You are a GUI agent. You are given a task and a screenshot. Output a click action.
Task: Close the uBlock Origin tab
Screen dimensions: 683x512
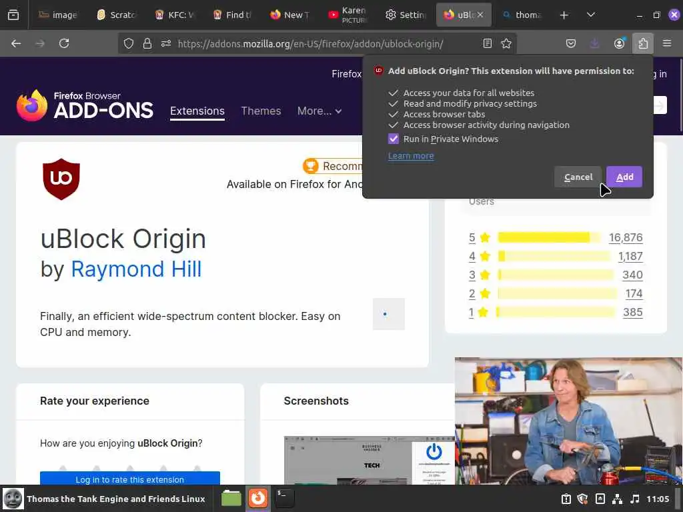480,15
